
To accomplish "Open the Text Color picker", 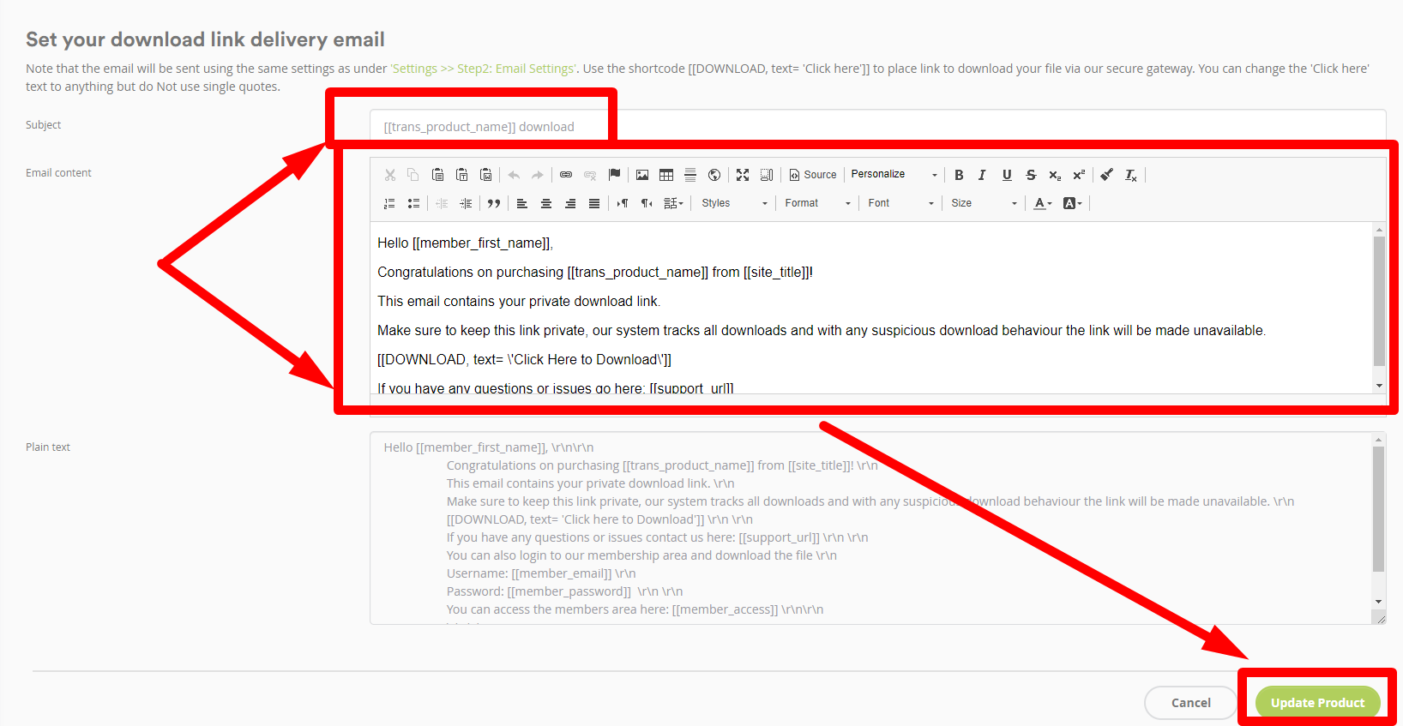I will pyautogui.click(x=1043, y=203).
